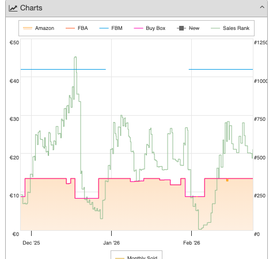Click the €0 price axis label

pos(16,234)
